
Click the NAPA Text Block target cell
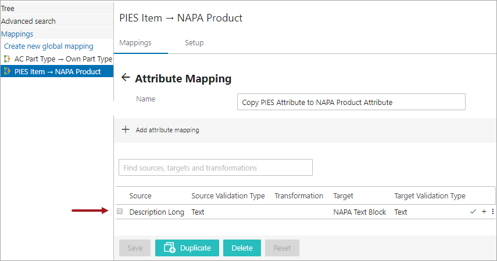point(359,212)
